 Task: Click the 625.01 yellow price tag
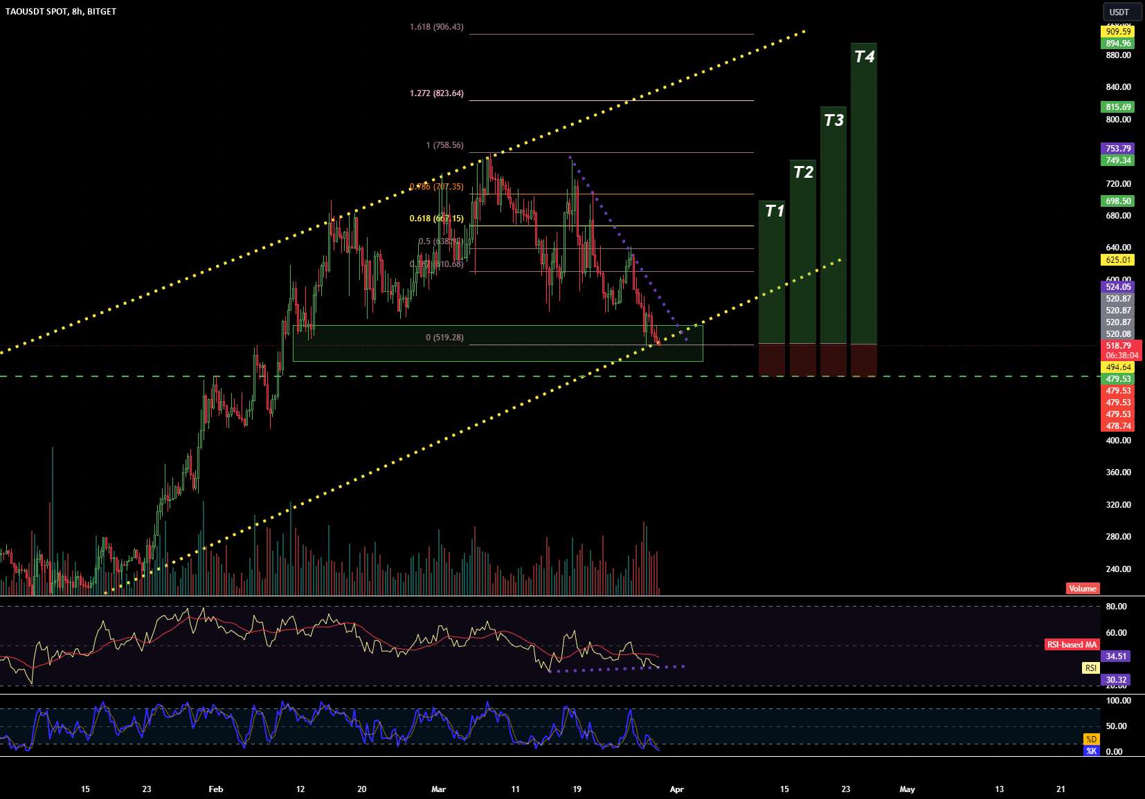(x=1118, y=260)
